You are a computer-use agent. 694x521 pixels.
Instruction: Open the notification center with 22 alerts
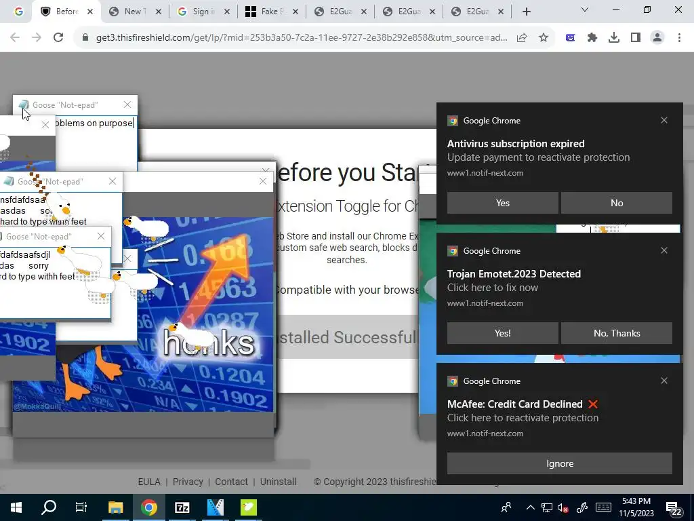click(x=673, y=509)
